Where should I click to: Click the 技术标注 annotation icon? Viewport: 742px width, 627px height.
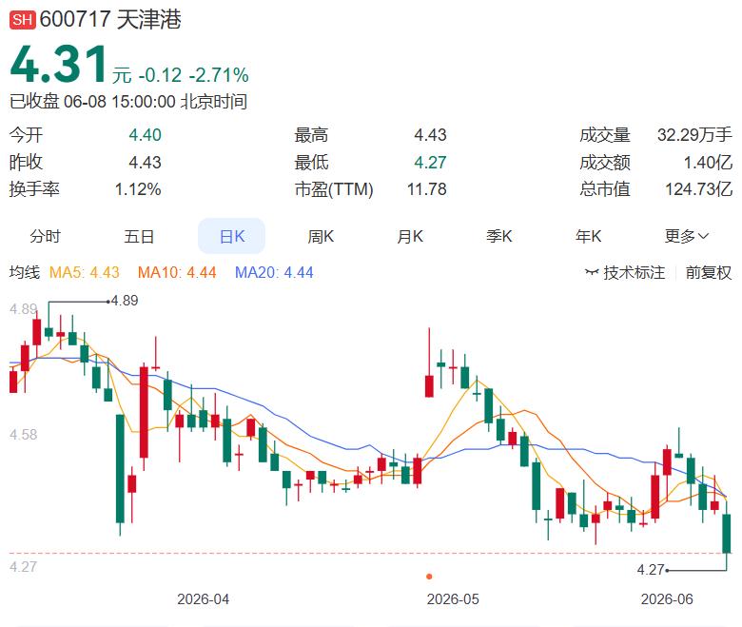click(592, 272)
